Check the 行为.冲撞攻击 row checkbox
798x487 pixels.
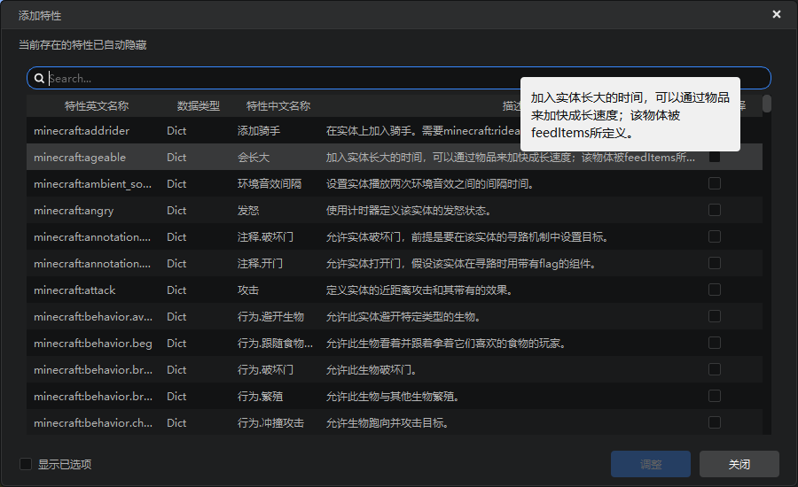tap(715, 422)
